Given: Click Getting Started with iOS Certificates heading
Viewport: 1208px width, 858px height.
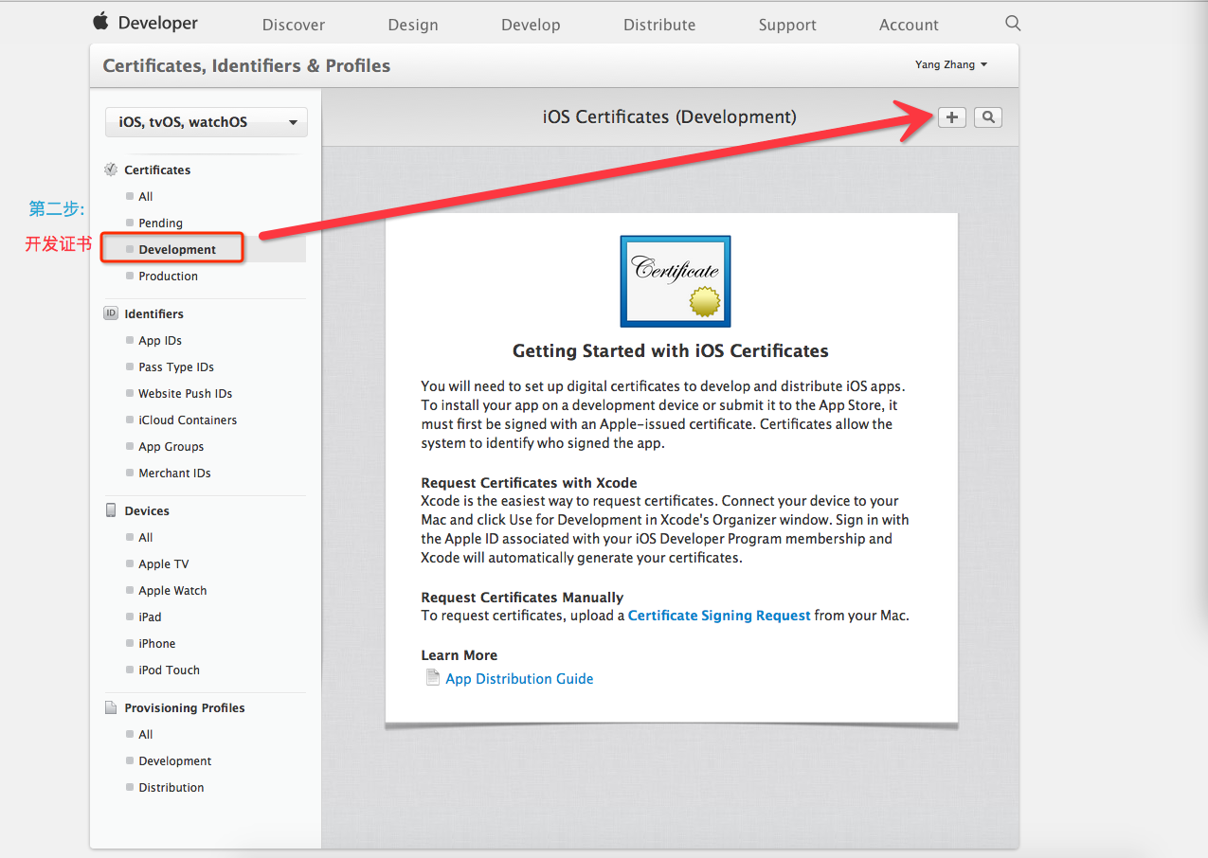Looking at the screenshot, I should pos(671,351).
